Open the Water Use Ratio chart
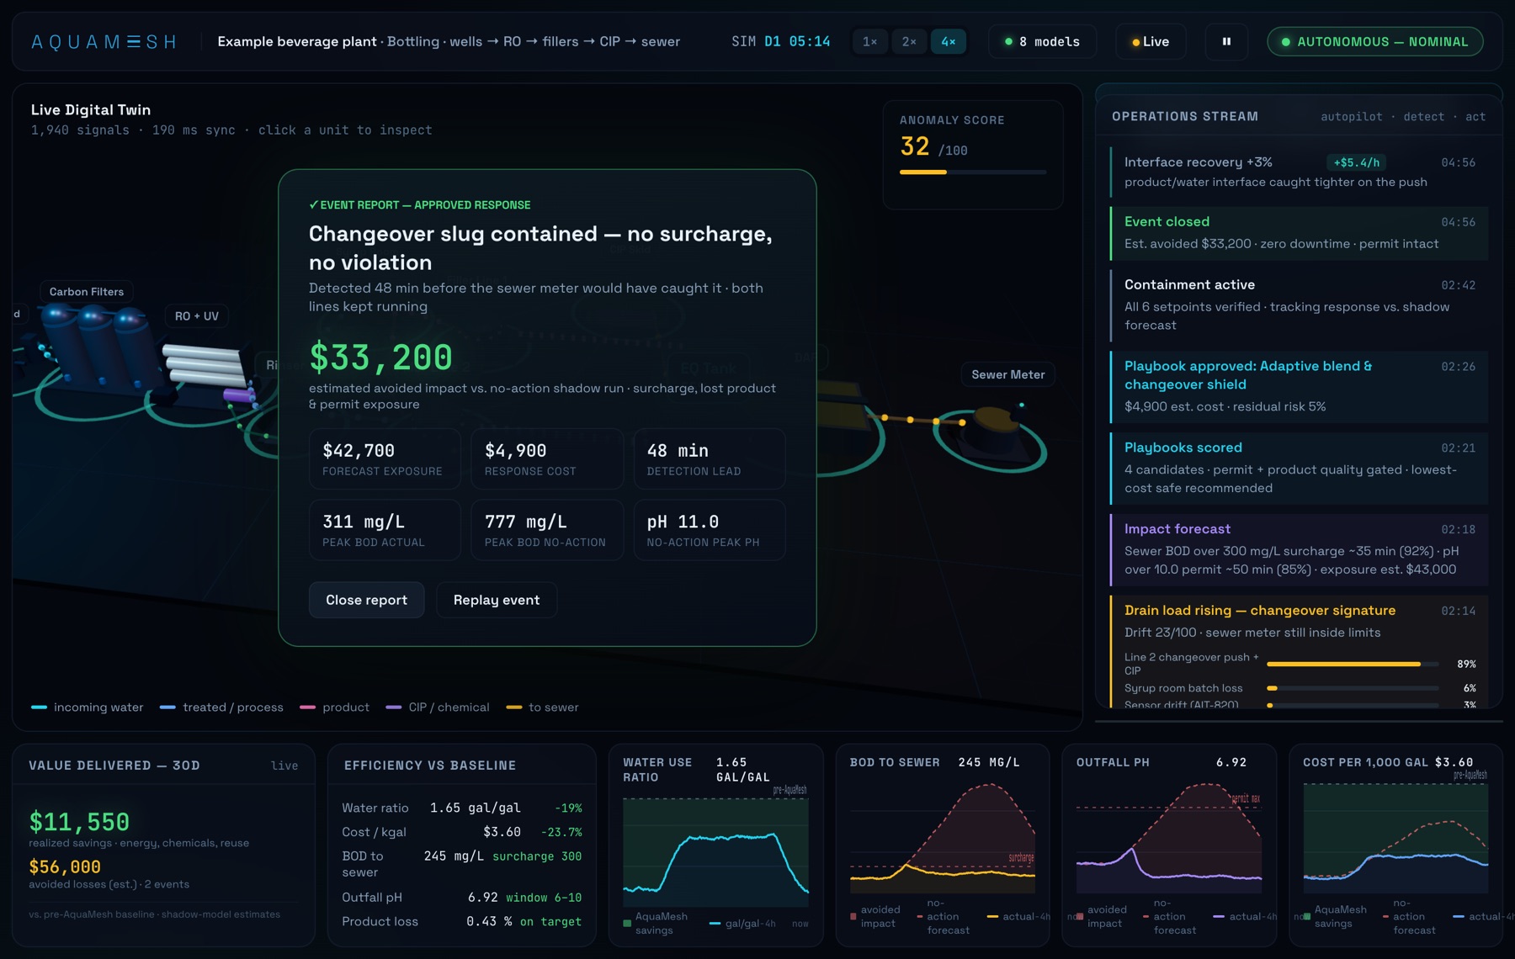This screenshot has height=959, width=1515. point(715,845)
